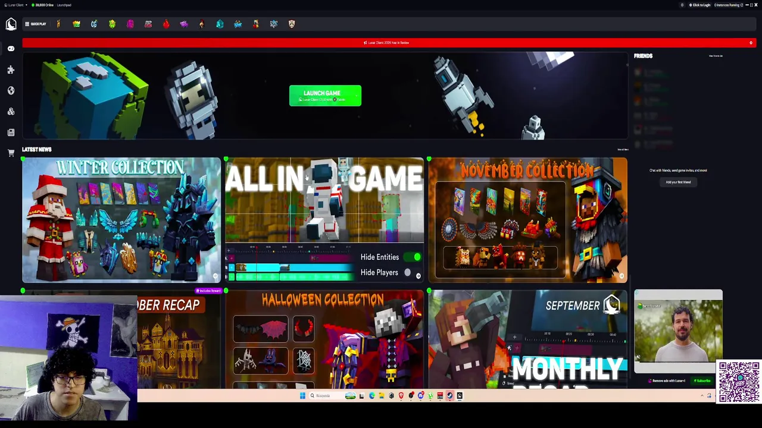Open the shopping cart Store sidebar icon

coord(11,153)
